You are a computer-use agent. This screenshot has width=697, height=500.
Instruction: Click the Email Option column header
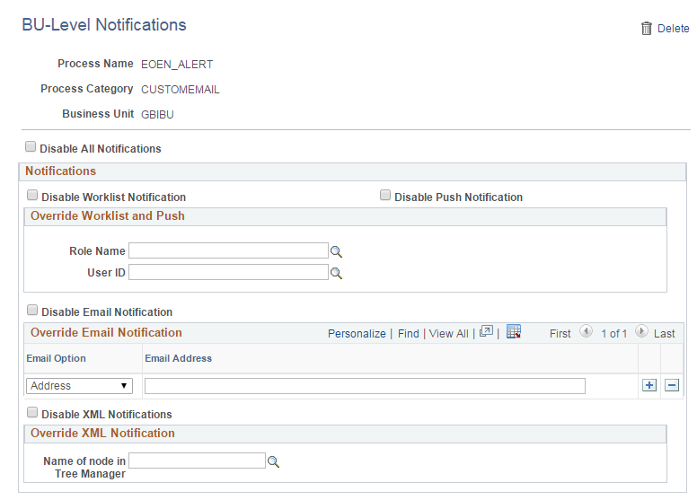56,358
